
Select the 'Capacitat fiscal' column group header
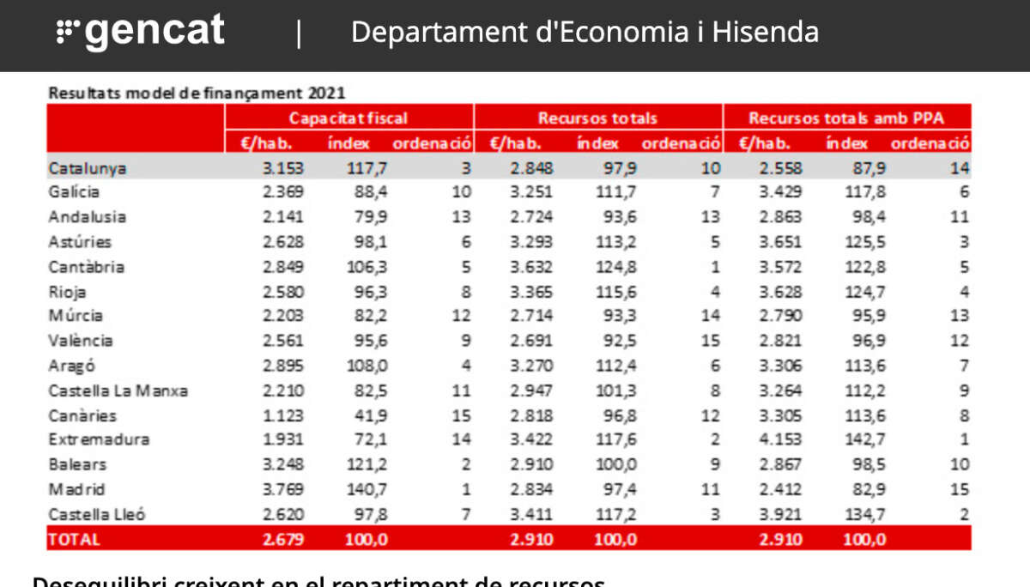point(348,118)
